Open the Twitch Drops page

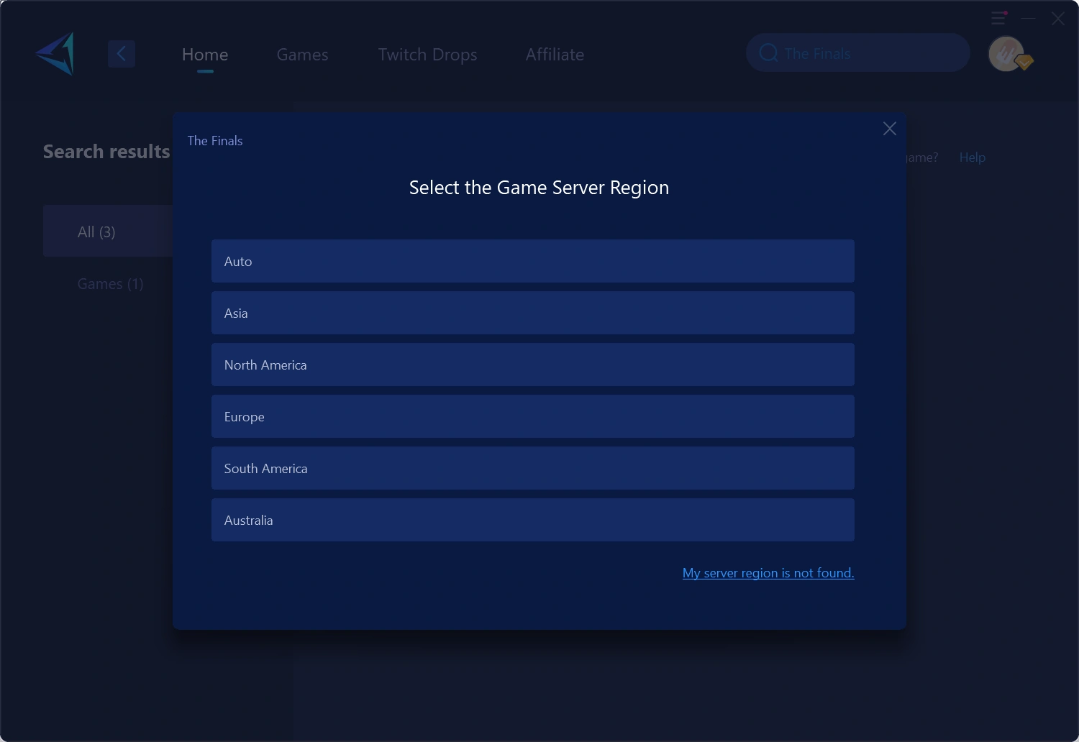click(427, 54)
